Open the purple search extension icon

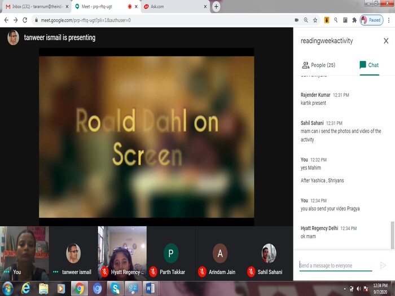(336, 20)
